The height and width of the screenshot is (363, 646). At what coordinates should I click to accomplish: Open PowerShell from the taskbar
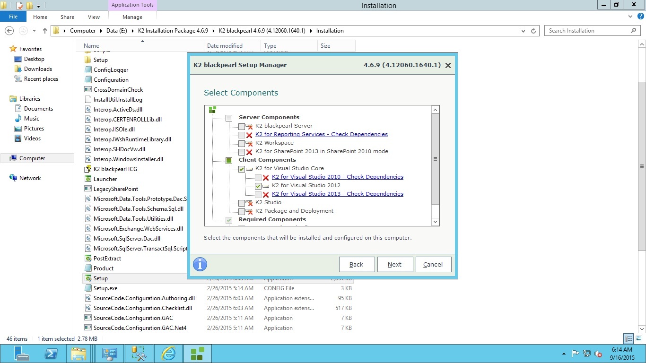click(x=51, y=354)
